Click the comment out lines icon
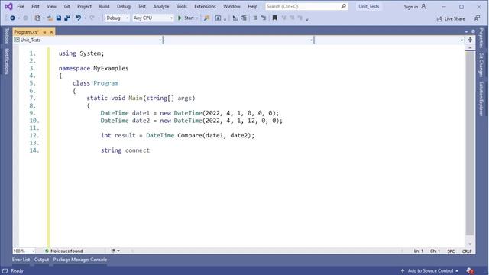 point(255,18)
